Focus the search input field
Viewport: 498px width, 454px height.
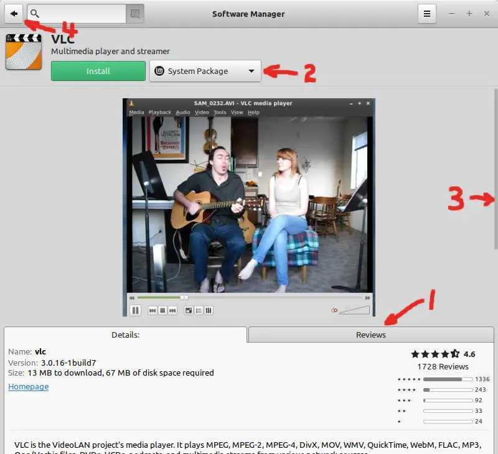coord(77,14)
